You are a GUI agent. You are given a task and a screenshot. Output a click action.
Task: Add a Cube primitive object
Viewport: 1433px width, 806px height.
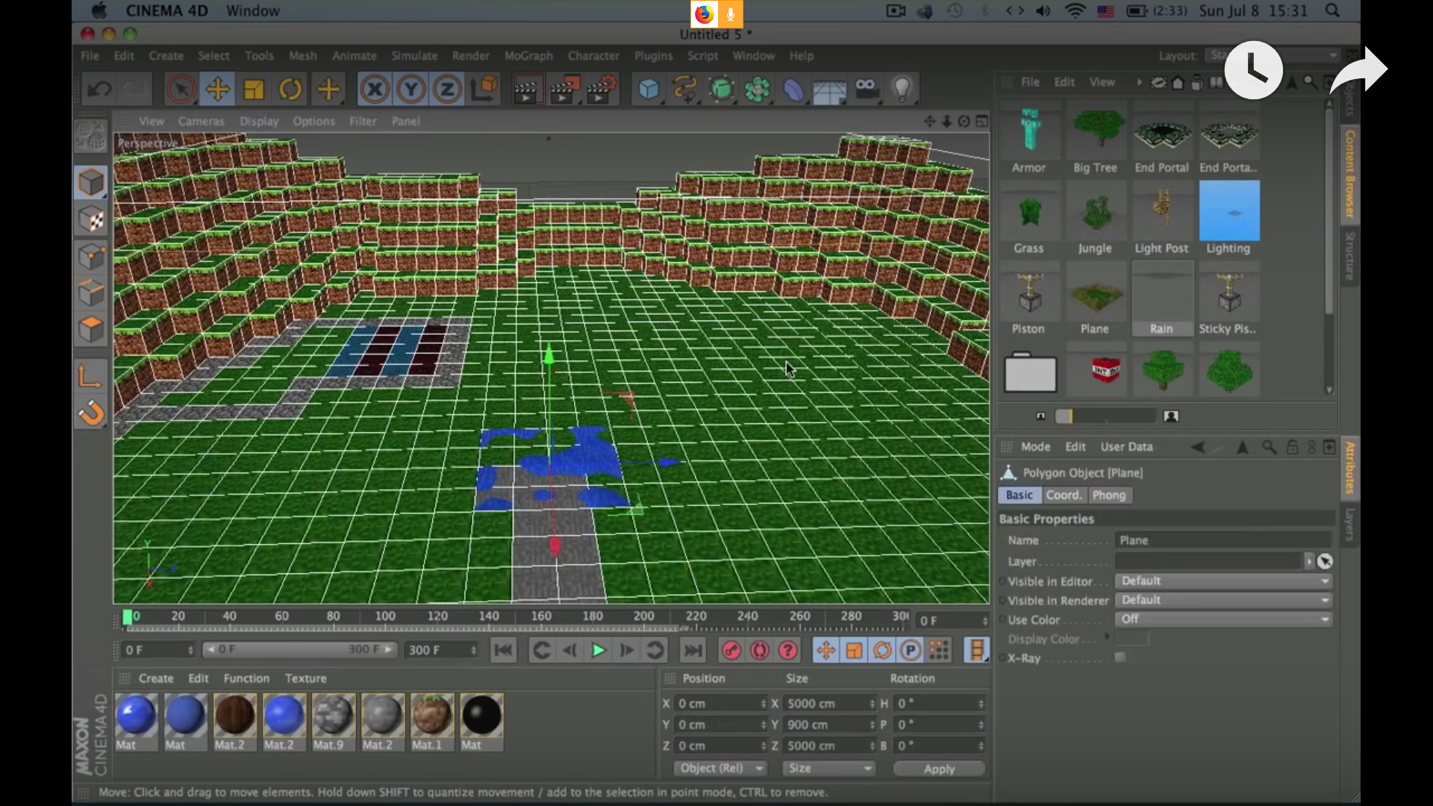649,90
